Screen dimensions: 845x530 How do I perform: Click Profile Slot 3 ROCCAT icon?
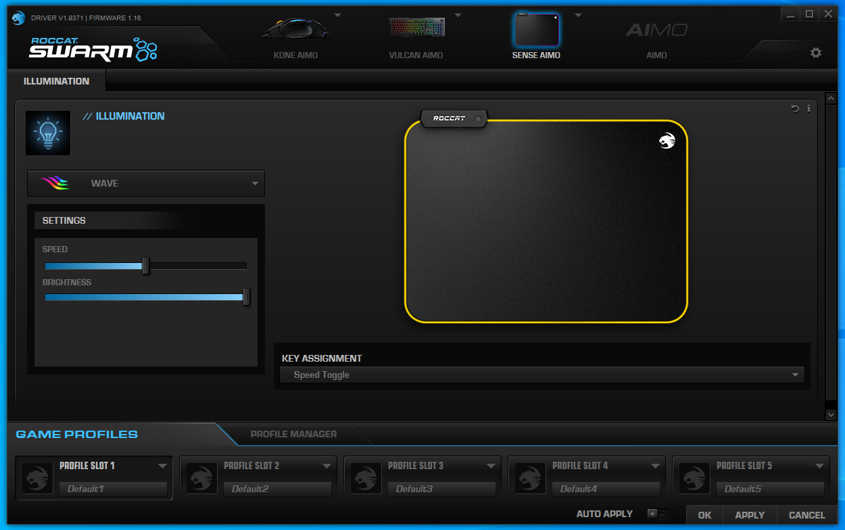366,479
